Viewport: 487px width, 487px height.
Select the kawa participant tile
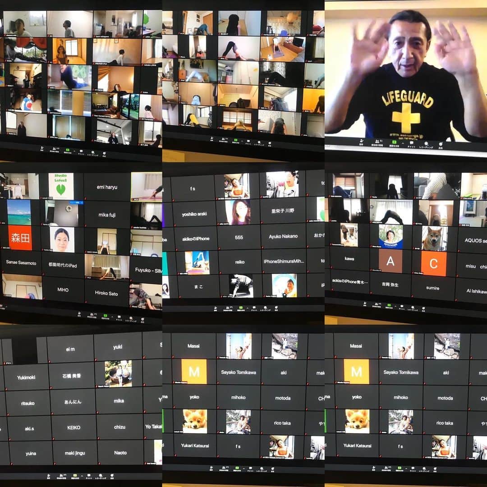[x=349, y=258]
